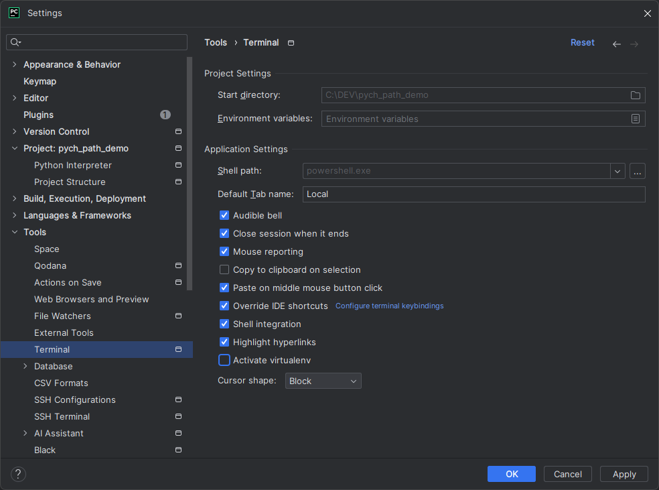659x490 pixels.
Task: Go back with the left arrow icon
Action: pos(617,44)
